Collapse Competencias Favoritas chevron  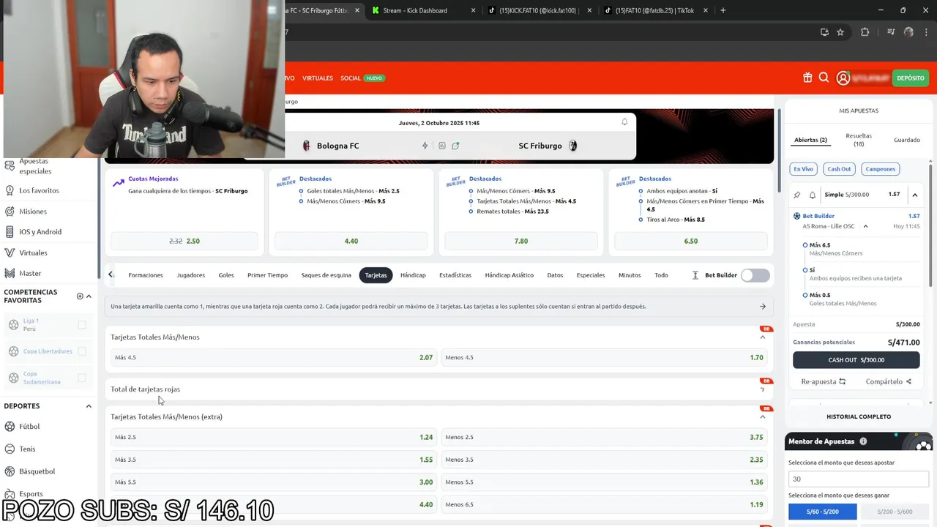[x=89, y=296]
